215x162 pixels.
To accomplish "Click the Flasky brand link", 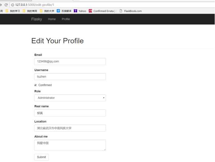I will pyautogui.click(x=36, y=19).
